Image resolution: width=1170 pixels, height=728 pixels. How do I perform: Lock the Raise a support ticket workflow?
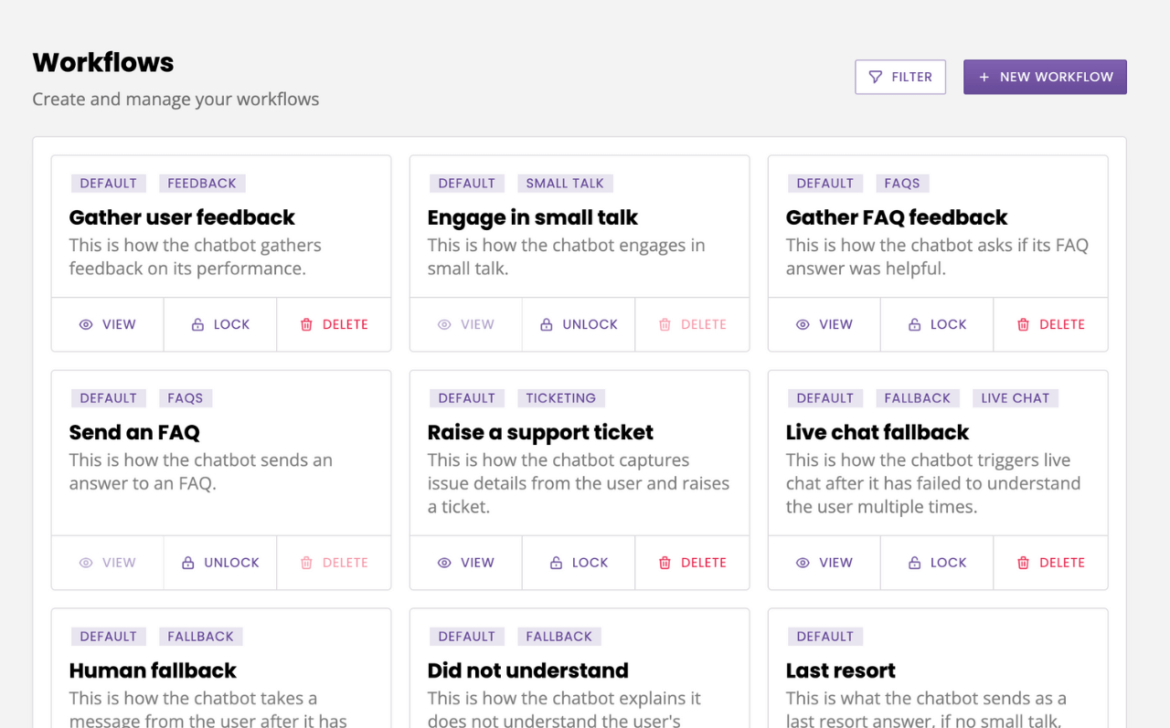tap(578, 563)
